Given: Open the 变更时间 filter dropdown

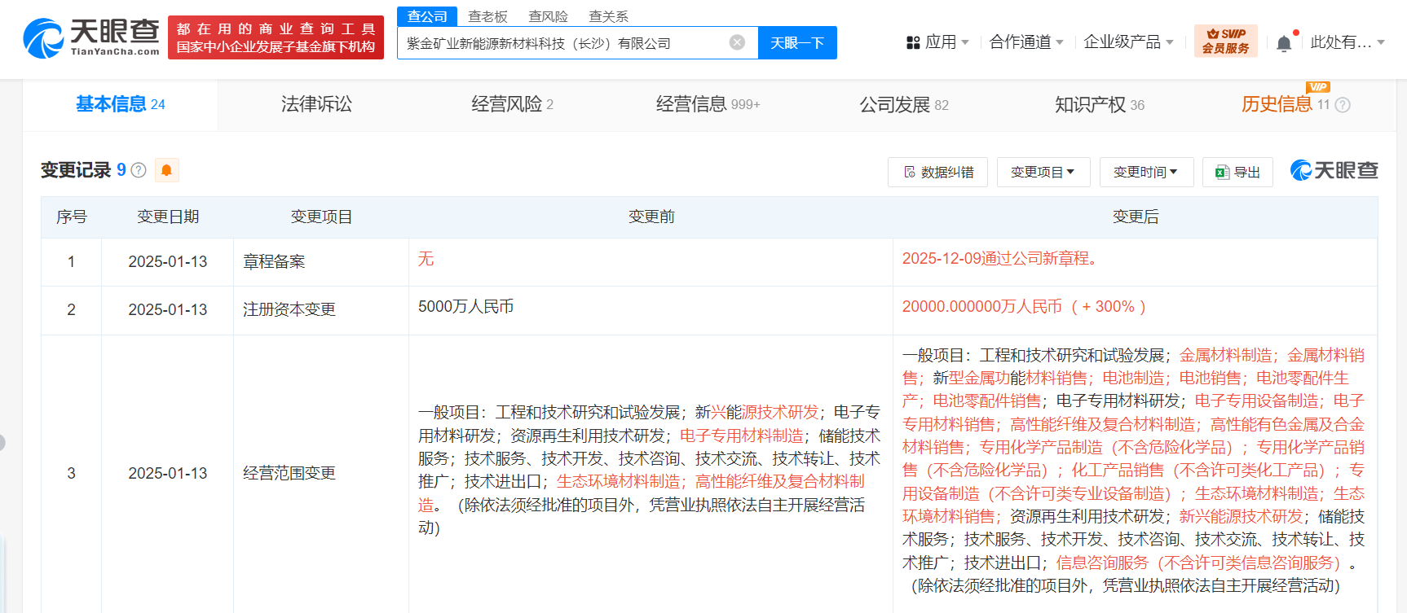Looking at the screenshot, I should tap(1146, 172).
